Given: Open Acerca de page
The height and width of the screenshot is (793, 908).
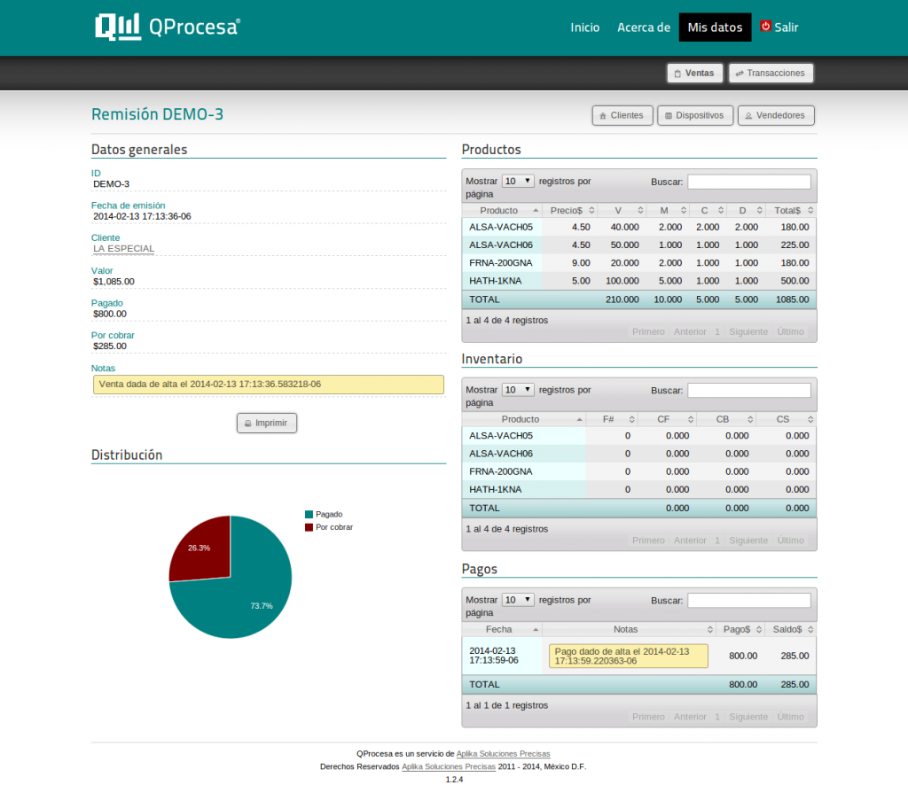Looking at the screenshot, I should [644, 27].
